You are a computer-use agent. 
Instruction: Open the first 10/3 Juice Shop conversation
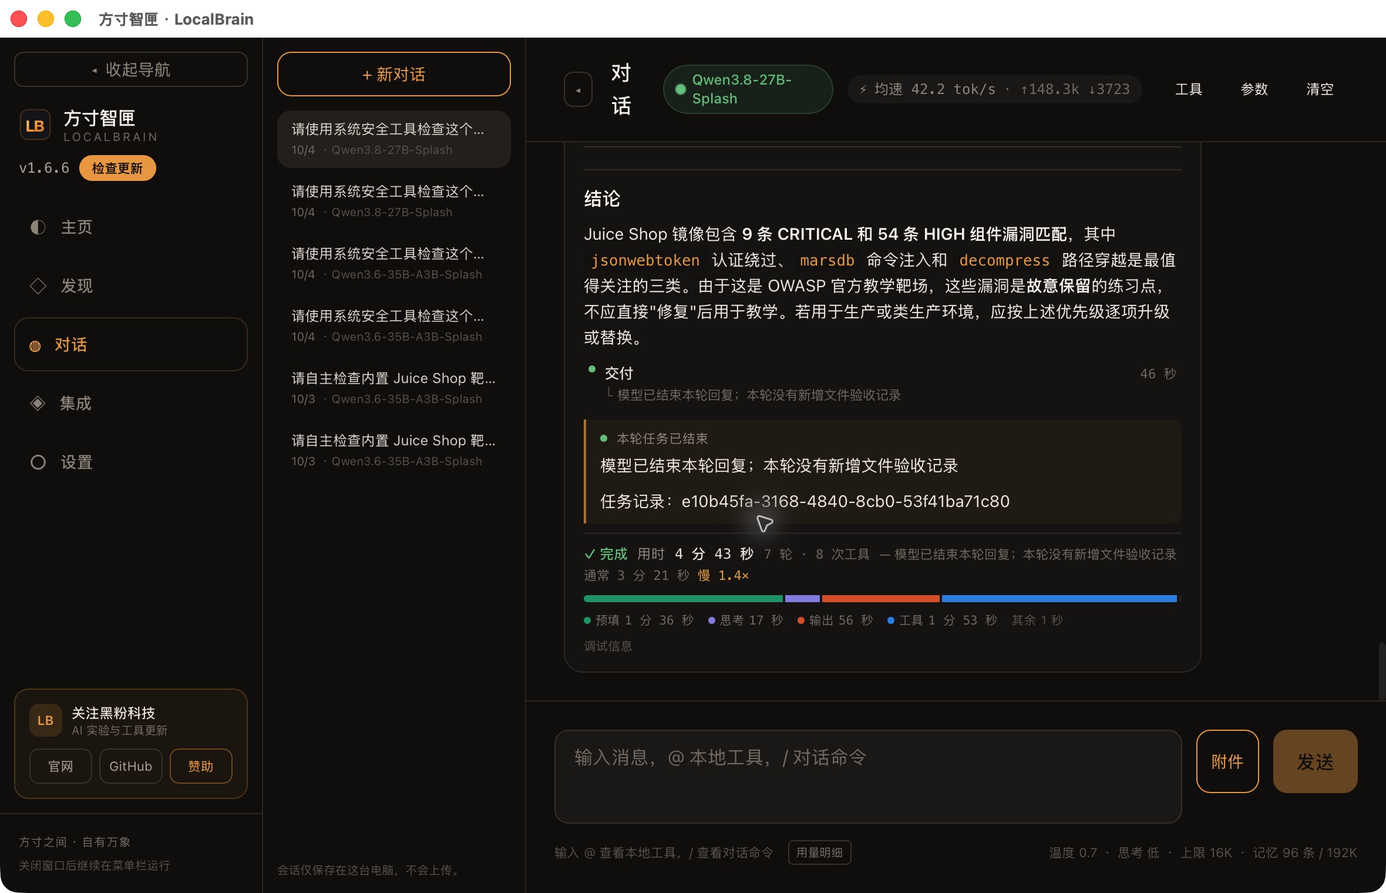[x=393, y=388]
